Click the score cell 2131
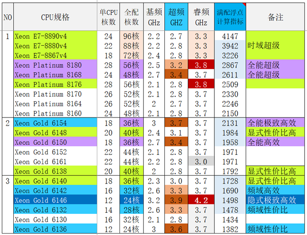The width and height of the screenshot is (307, 235). pyautogui.click(x=230, y=123)
